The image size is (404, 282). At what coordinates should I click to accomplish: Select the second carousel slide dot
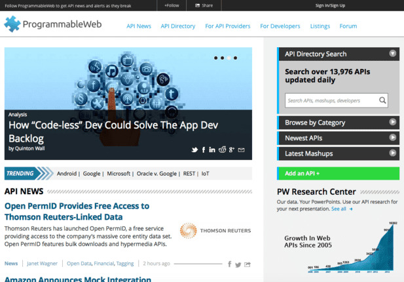point(223,58)
